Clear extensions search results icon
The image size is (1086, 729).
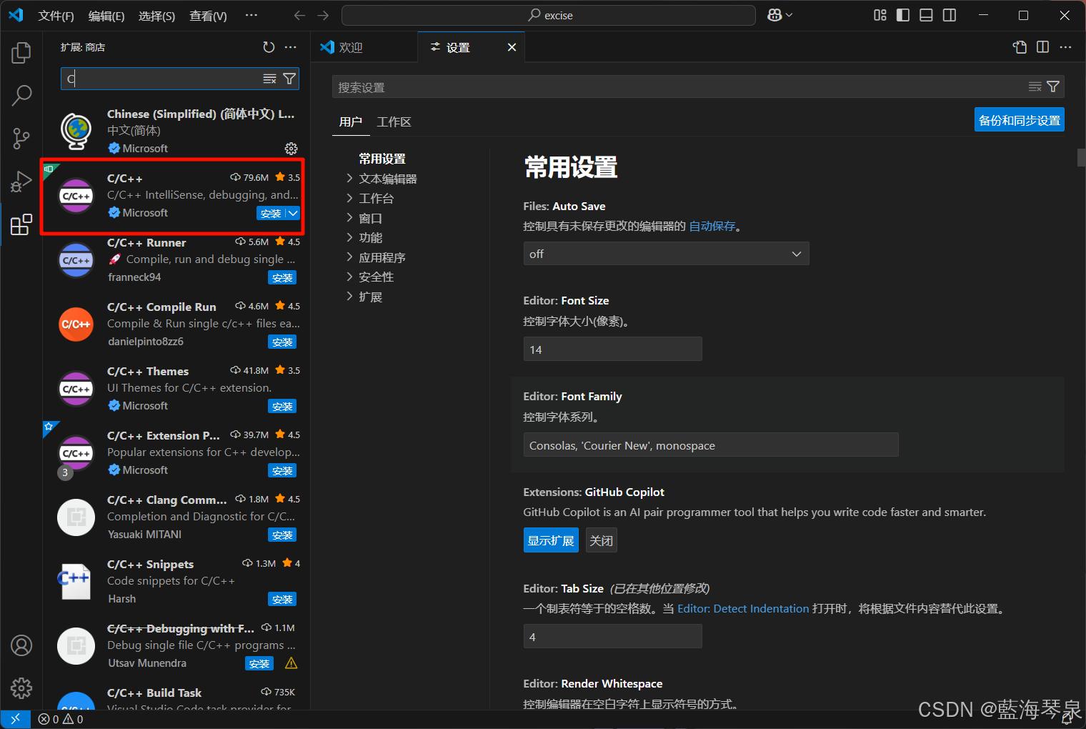(x=269, y=79)
